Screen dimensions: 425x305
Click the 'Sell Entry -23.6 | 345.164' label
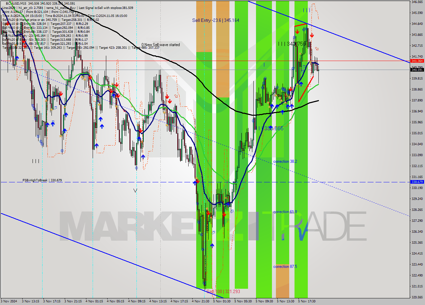click(215, 20)
